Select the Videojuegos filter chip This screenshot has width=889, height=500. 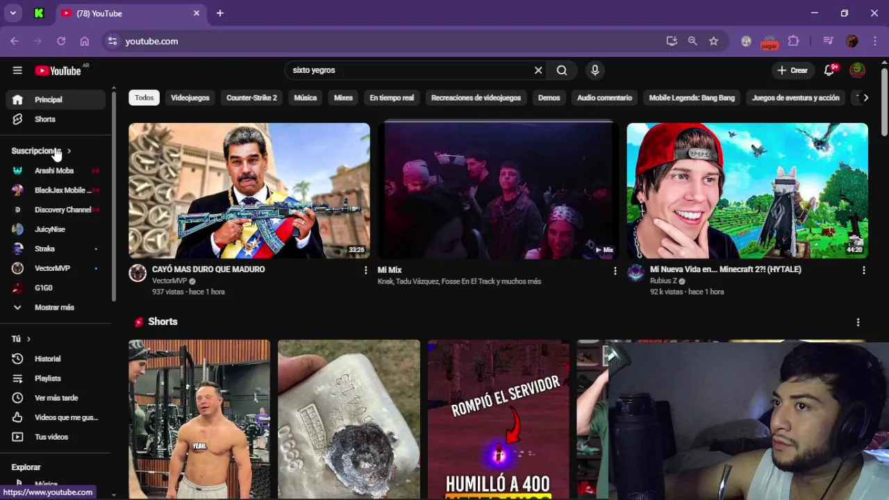coord(190,98)
